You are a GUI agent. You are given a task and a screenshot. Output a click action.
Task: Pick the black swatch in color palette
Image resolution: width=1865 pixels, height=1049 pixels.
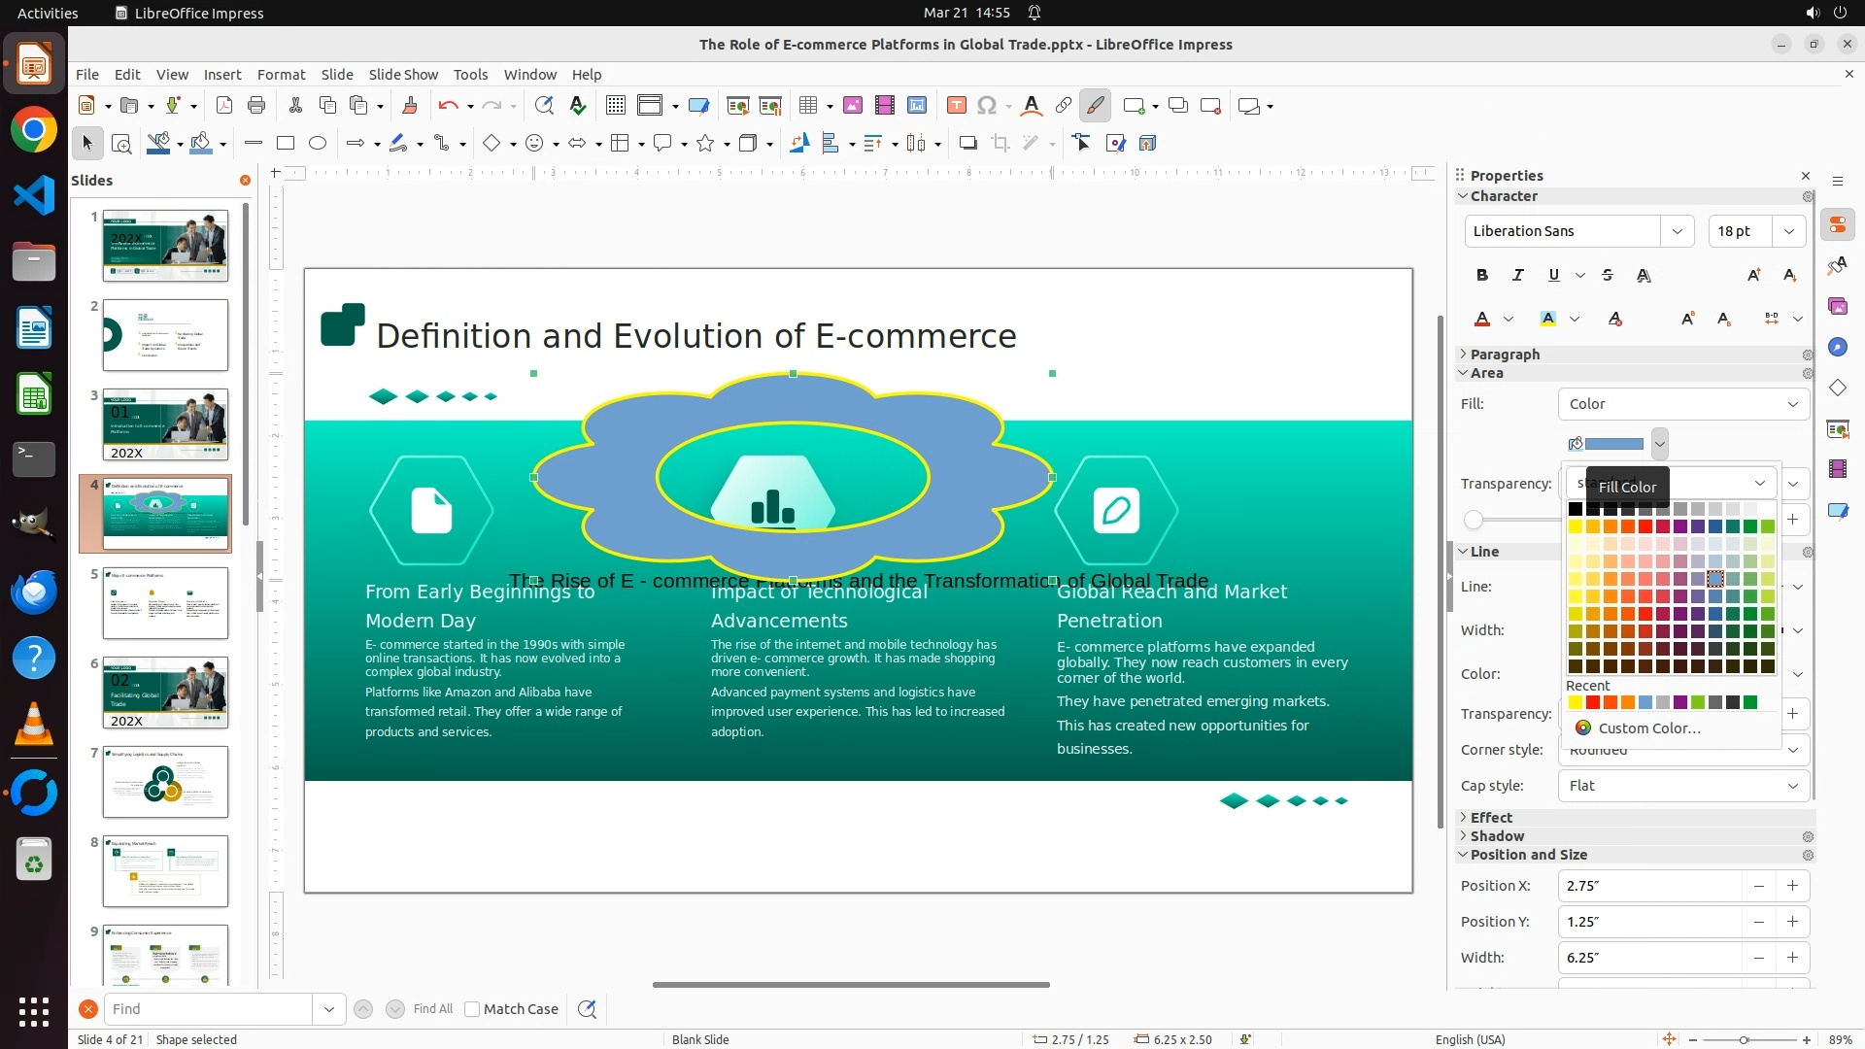(1575, 509)
